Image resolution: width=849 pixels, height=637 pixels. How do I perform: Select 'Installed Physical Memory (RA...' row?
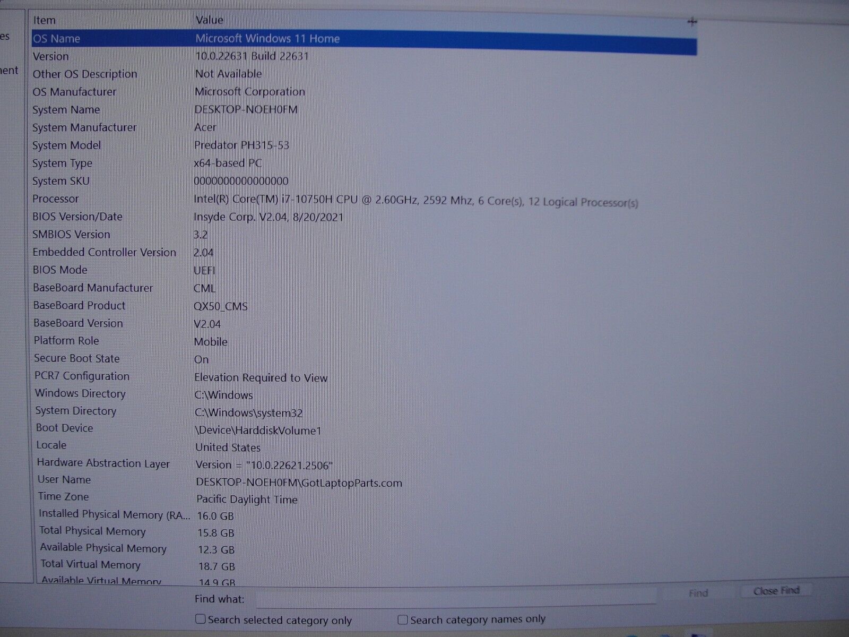click(364, 514)
